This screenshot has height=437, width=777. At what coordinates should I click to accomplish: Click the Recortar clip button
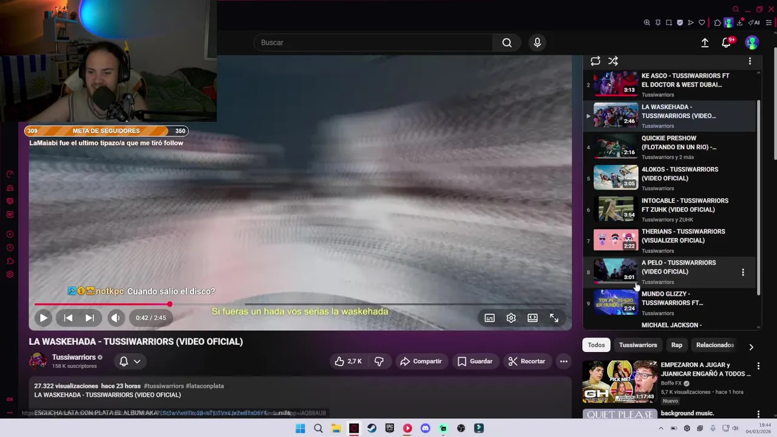[527, 361]
